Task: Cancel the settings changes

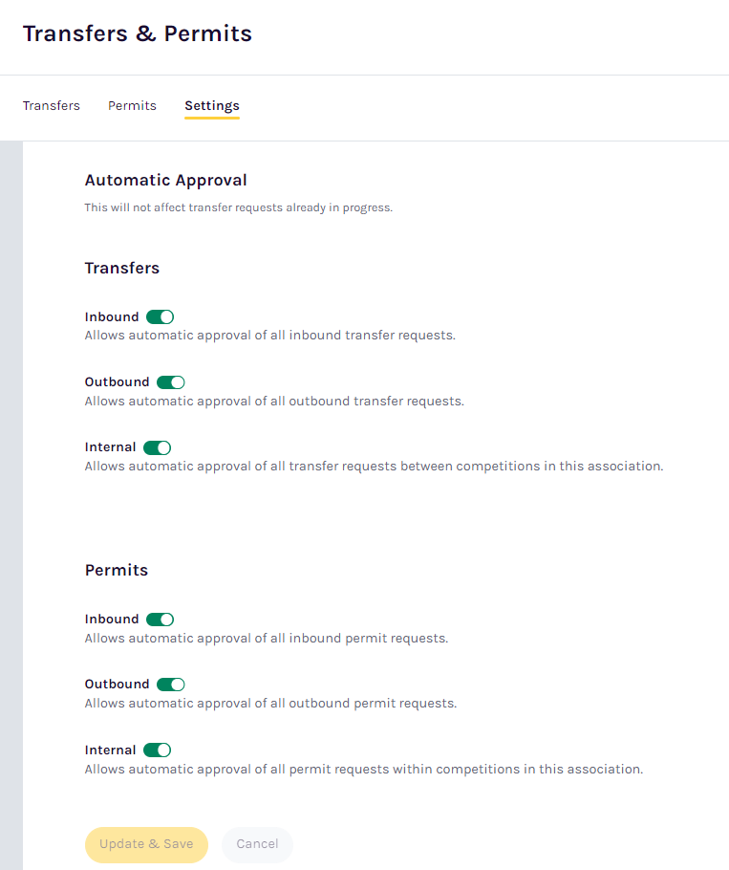Action: click(x=257, y=844)
